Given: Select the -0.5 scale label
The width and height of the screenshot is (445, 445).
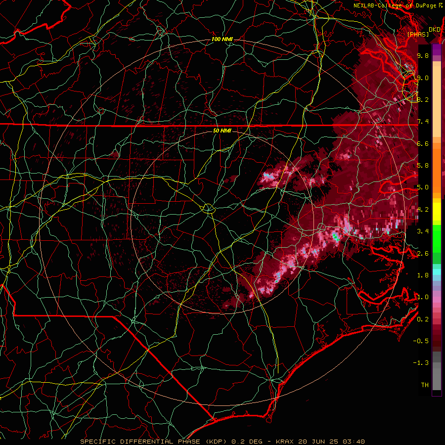Looking at the screenshot, I should tap(421, 341).
